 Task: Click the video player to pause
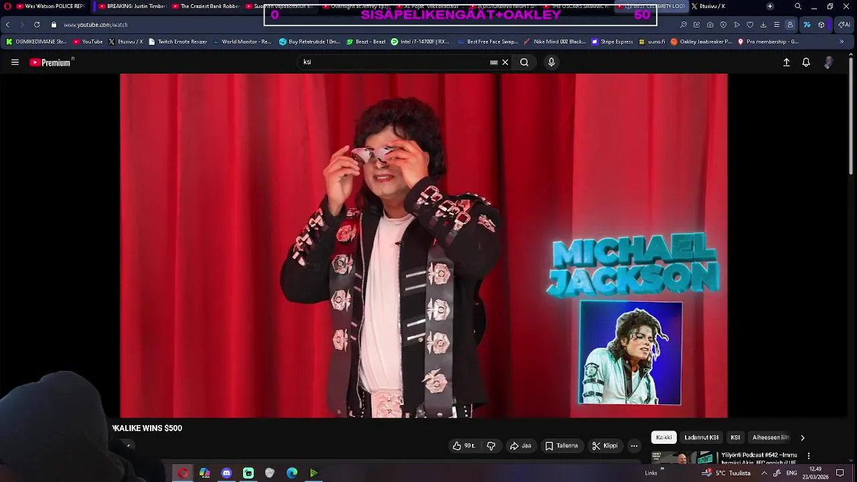point(423,246)
